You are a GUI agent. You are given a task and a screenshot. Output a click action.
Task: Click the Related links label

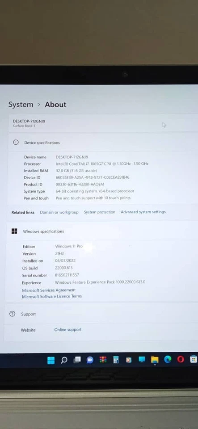pyautogui.click(x=23, y=212)
